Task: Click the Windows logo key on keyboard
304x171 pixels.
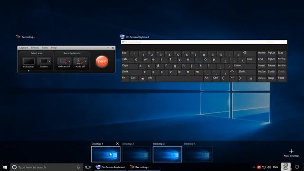Action: pyautogui.click(x=142, y=78)
